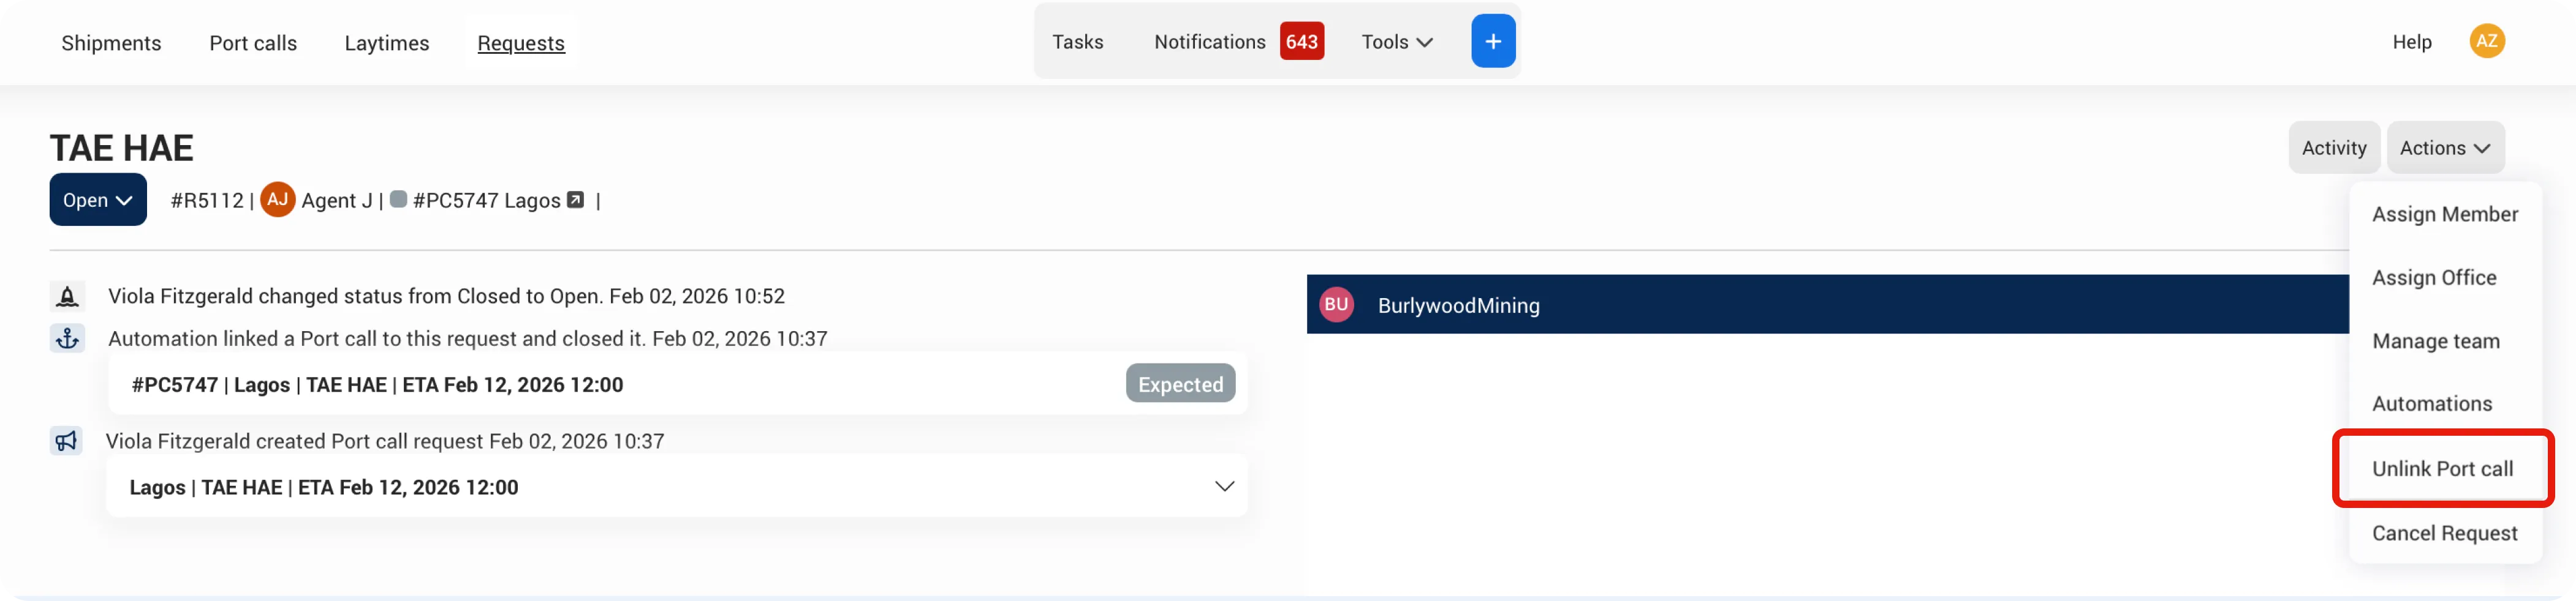Click the ship icon on status change entry

tap(67, 296)
